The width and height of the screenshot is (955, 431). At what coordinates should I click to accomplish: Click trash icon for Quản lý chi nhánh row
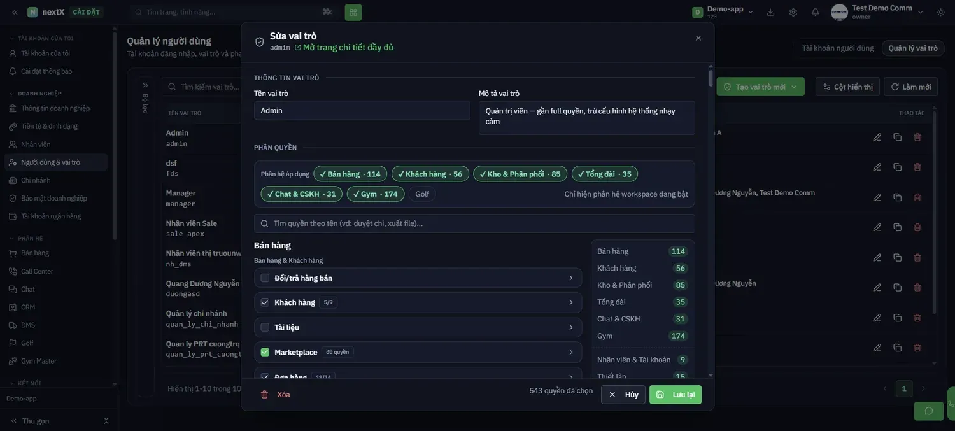[917, 318]
